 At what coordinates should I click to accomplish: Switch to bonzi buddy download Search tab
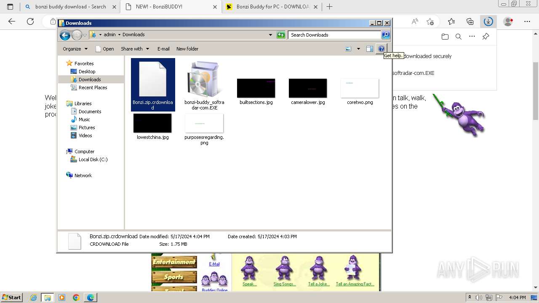pos(70,7)
